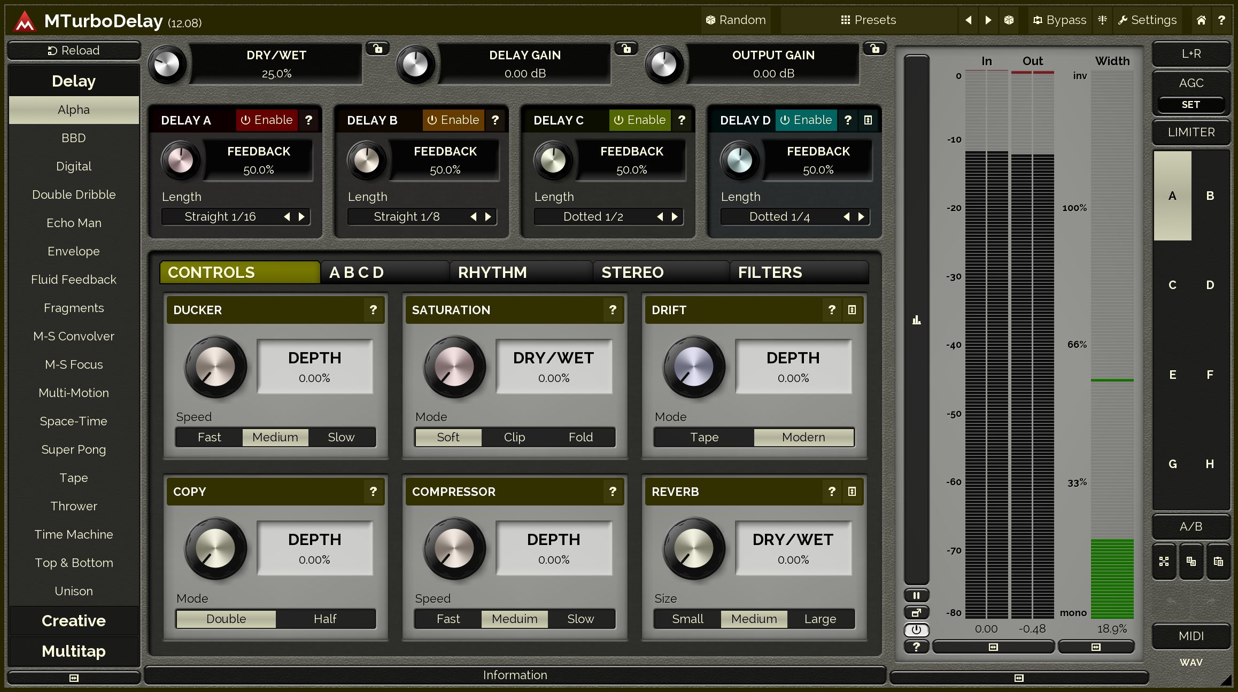The image size is (1238, 692).
Task: Open SATURATION help question mark
Action: (613, 309)
